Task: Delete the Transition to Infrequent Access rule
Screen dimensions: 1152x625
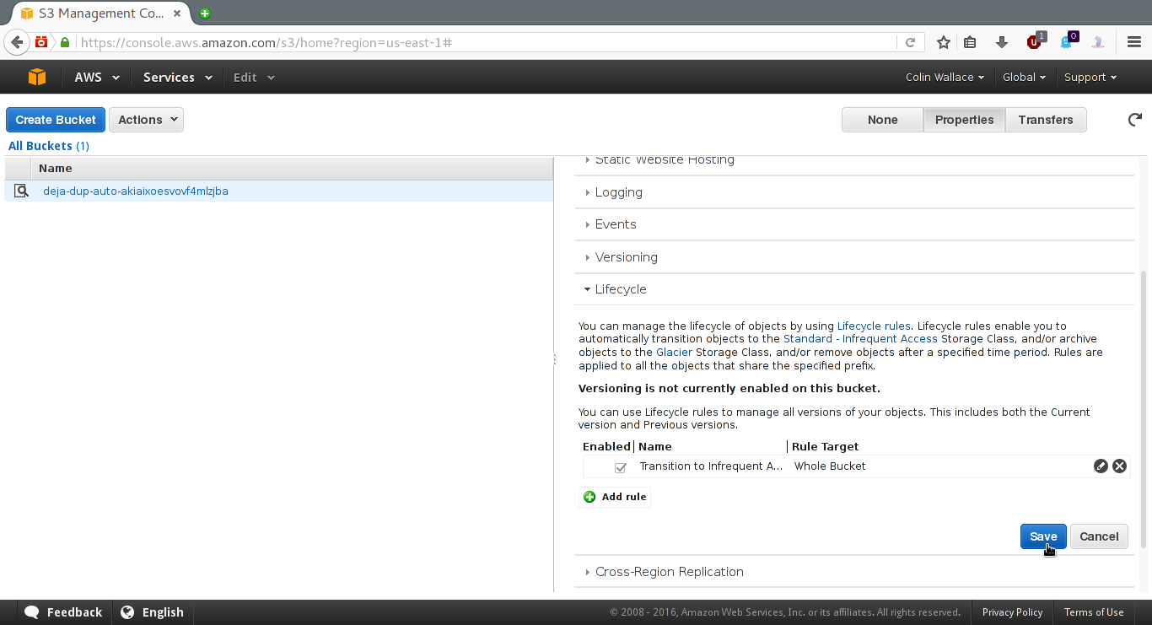Action: [1119, 466]
